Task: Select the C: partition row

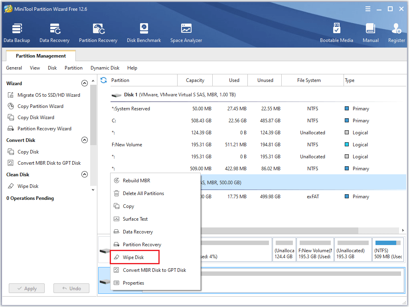Action: coord(258,121)
